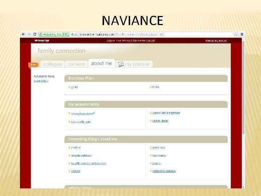Click the surveys to take label
This screenshot has height=196, width=261.
click(44, 76)
